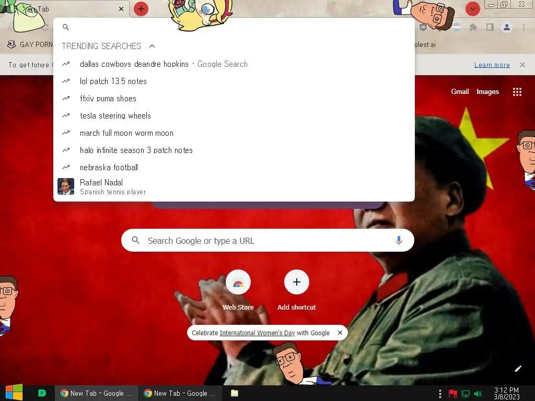535x401 pixels.
Task: Open the GAY PORN bookmark
Action: [x=30, y=44]
